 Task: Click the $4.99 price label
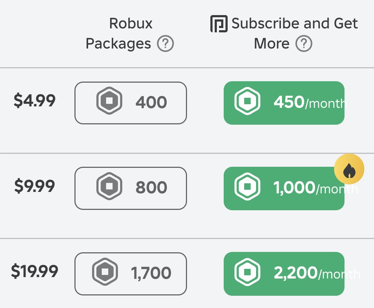35,101
